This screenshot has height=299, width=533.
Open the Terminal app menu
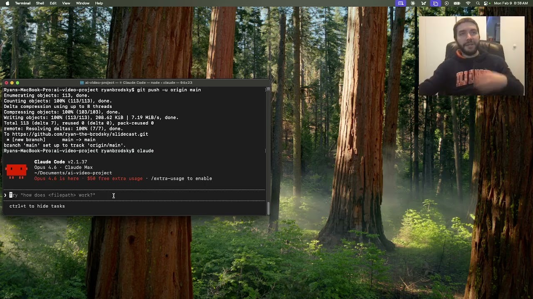coord(22,3)
